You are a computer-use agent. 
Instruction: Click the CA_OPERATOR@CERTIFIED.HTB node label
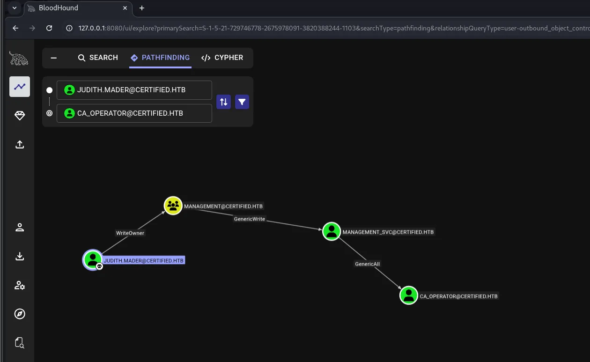(x=459, y=296)
